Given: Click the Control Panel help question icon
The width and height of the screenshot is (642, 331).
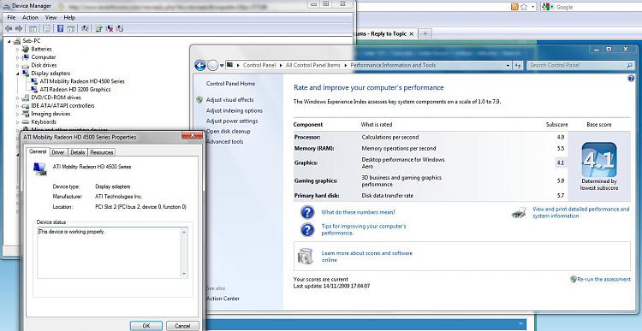Looking at the screenshot, I should point(631,79).
